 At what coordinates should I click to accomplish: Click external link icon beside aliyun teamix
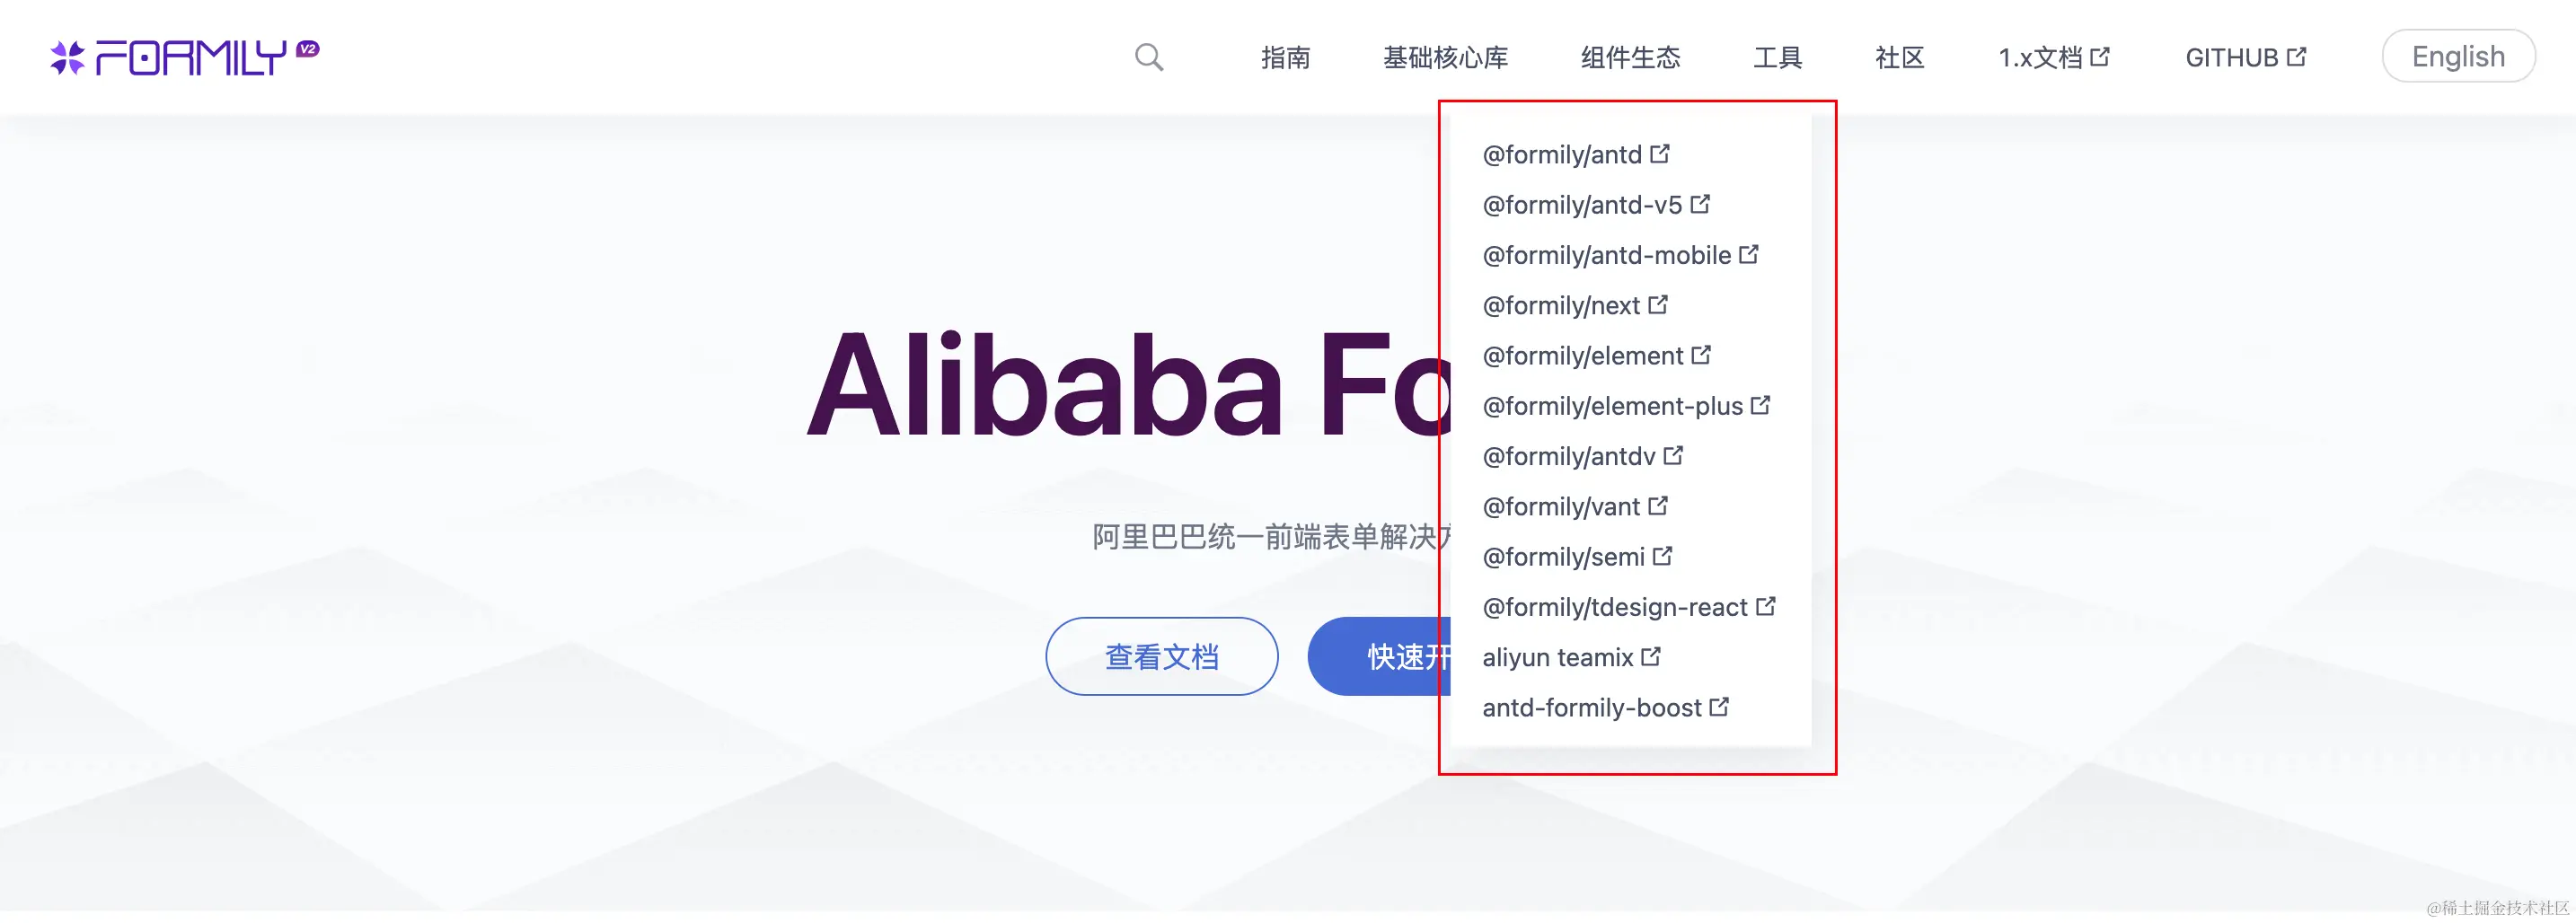(x=1651, y=657)
